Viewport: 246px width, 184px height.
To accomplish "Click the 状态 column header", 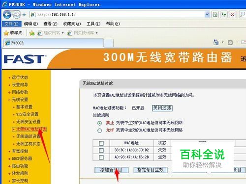I will coord(162,143).
